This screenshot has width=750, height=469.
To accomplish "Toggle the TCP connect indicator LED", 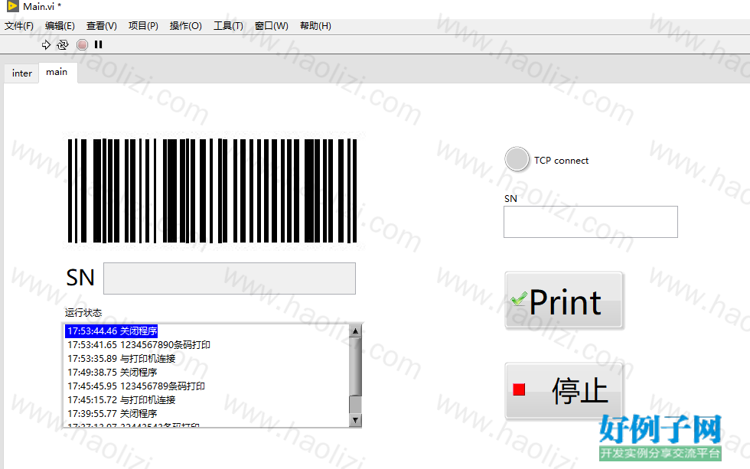I will [517, 159].
